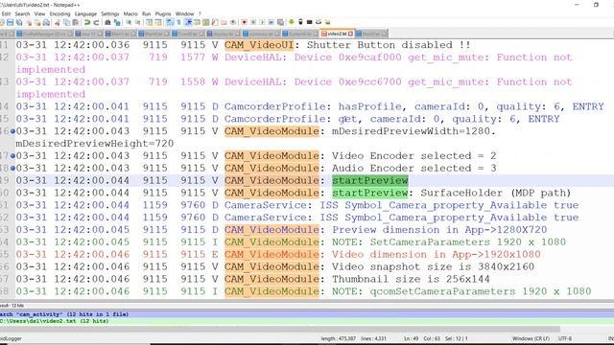The image size is (614, 345).
Task: Click red 'Video dimension in App->1920x1080' line
Action: coord(437,254)
